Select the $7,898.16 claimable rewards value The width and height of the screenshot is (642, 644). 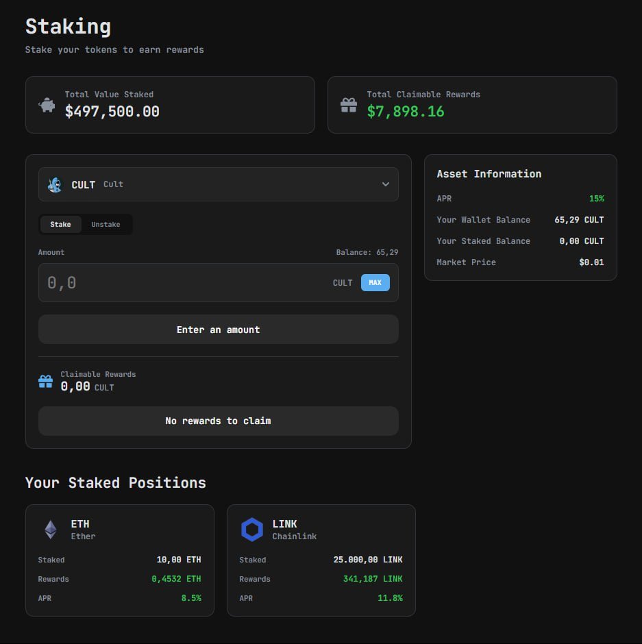pos(406,111)
